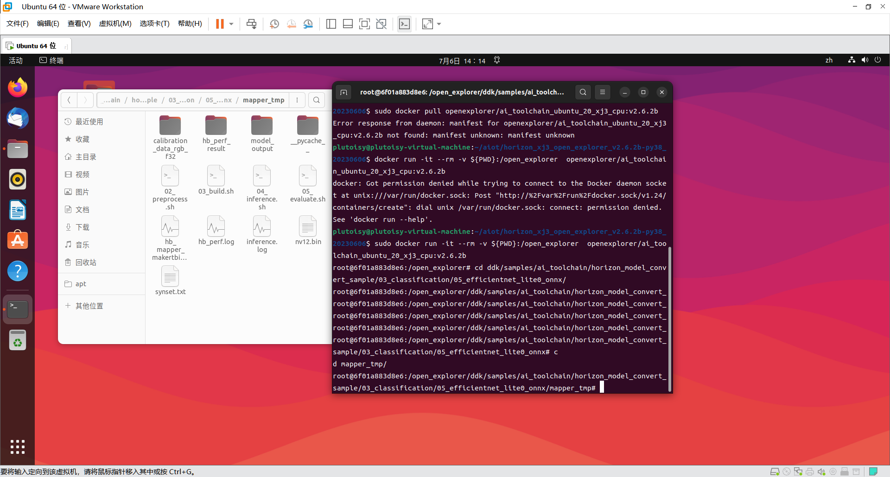Launch Thunderbird mail from the dock

pyautogui.click(x=18, y=118)
